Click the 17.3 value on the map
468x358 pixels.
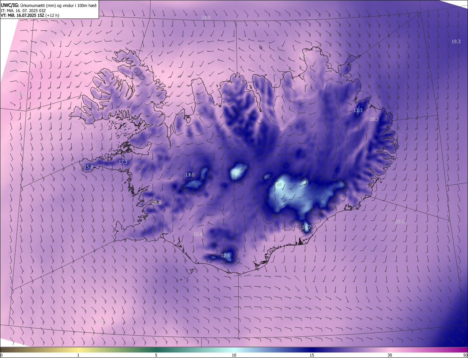[123, 162]
